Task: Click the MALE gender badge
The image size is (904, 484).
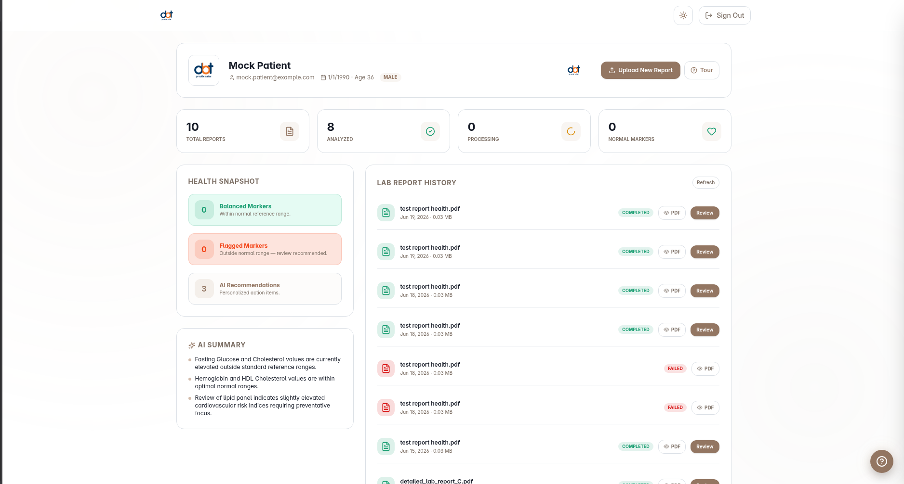Action: click(390, 77)
